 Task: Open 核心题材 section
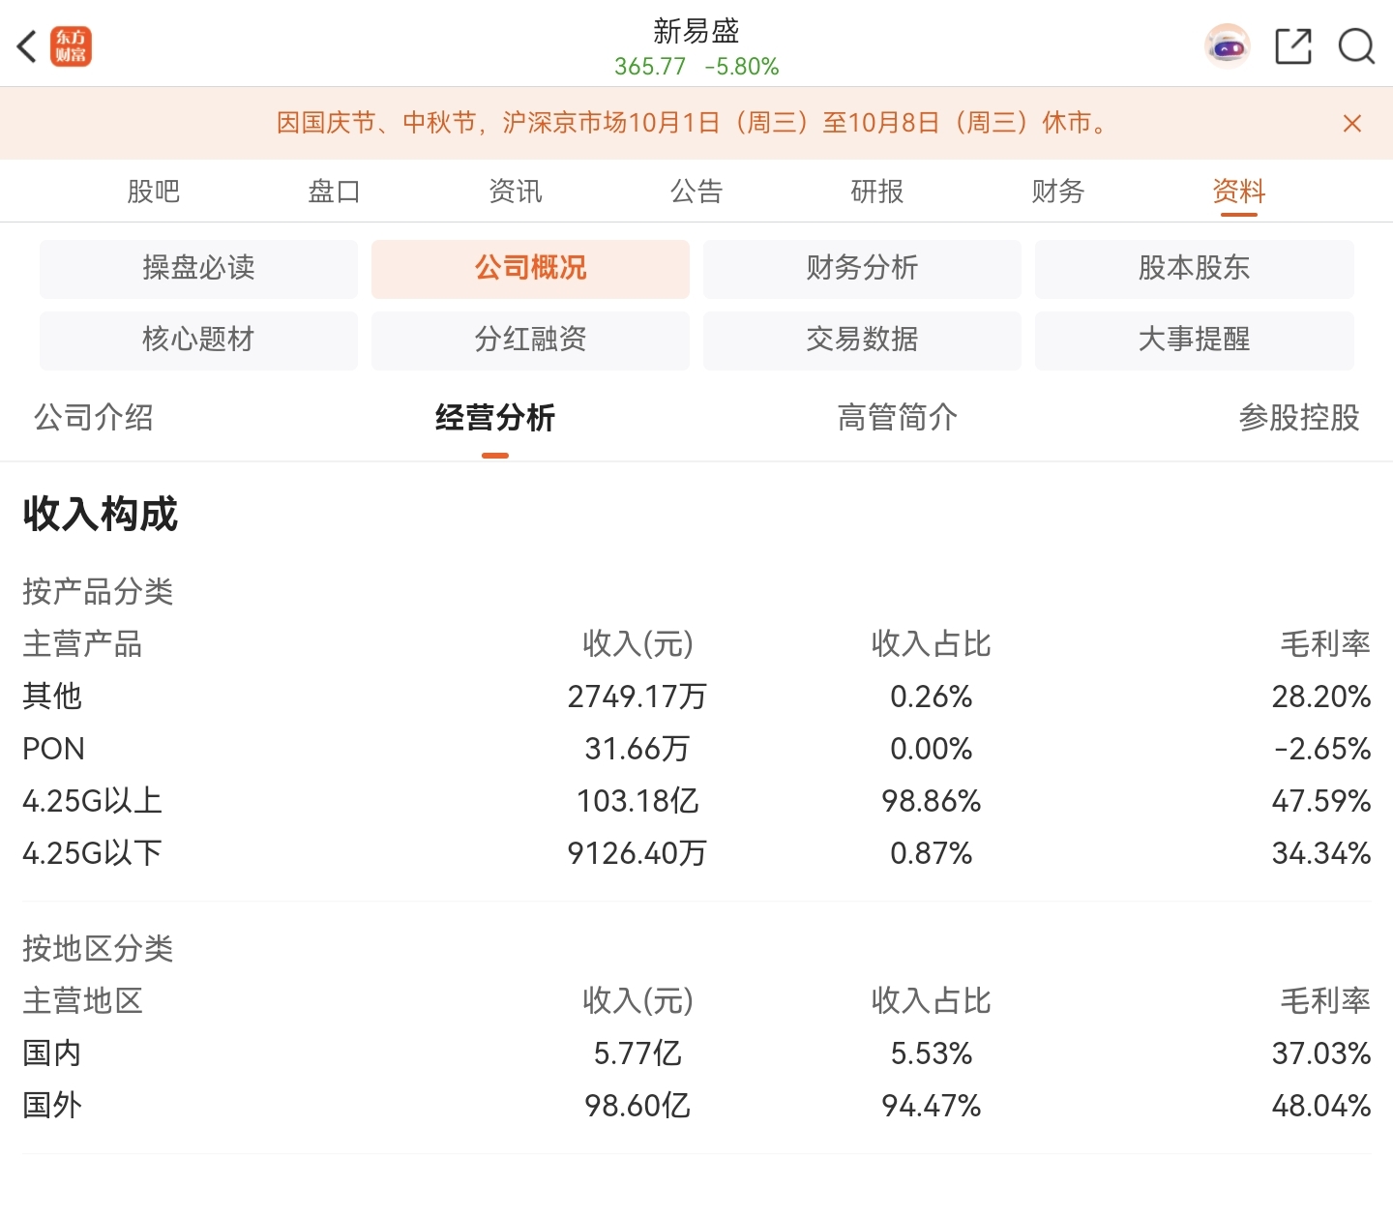[x=198, y=340]
